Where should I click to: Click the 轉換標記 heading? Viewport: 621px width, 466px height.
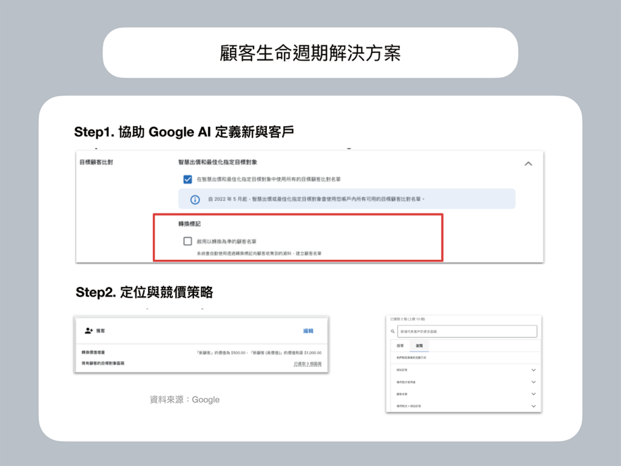pos(189,224)
